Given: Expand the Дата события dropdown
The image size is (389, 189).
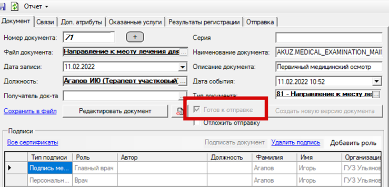Looking at the screenshot, I should pyautogui.click(x=376, y=81).
